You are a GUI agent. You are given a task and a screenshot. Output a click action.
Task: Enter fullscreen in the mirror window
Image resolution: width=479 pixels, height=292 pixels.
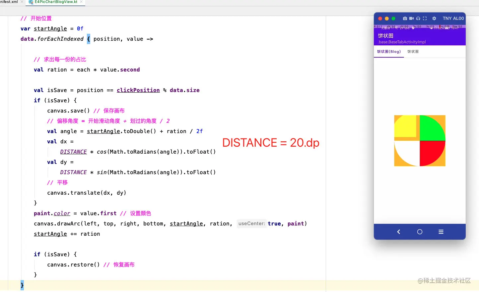tap(425, 19)
